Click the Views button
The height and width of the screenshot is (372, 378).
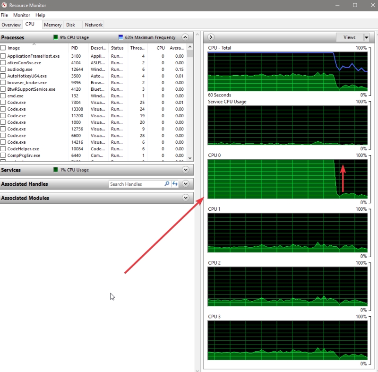349,37
